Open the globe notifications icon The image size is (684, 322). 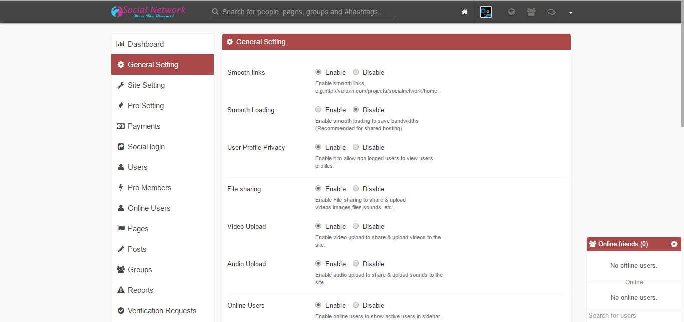[511, 12]
